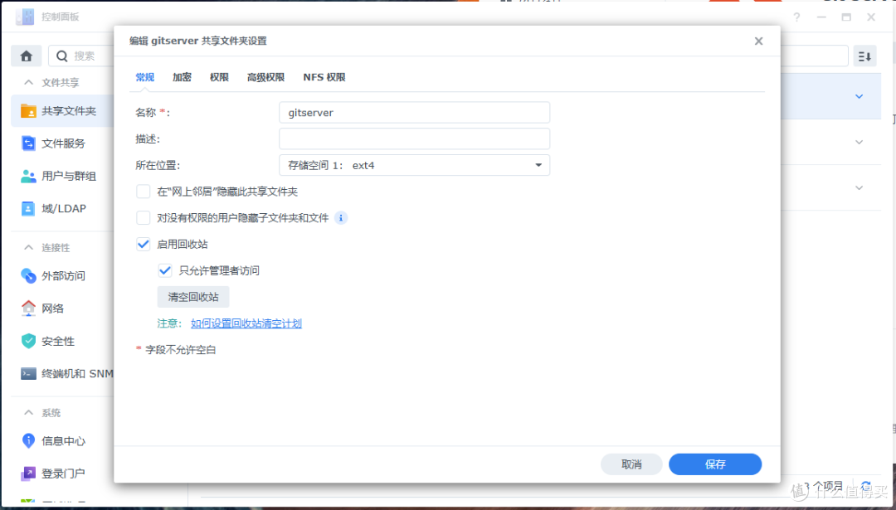Click the info icon beside hide subfolders option
Image resolution: width=896 pixels, height=510 pixels.
pos(341,217)
